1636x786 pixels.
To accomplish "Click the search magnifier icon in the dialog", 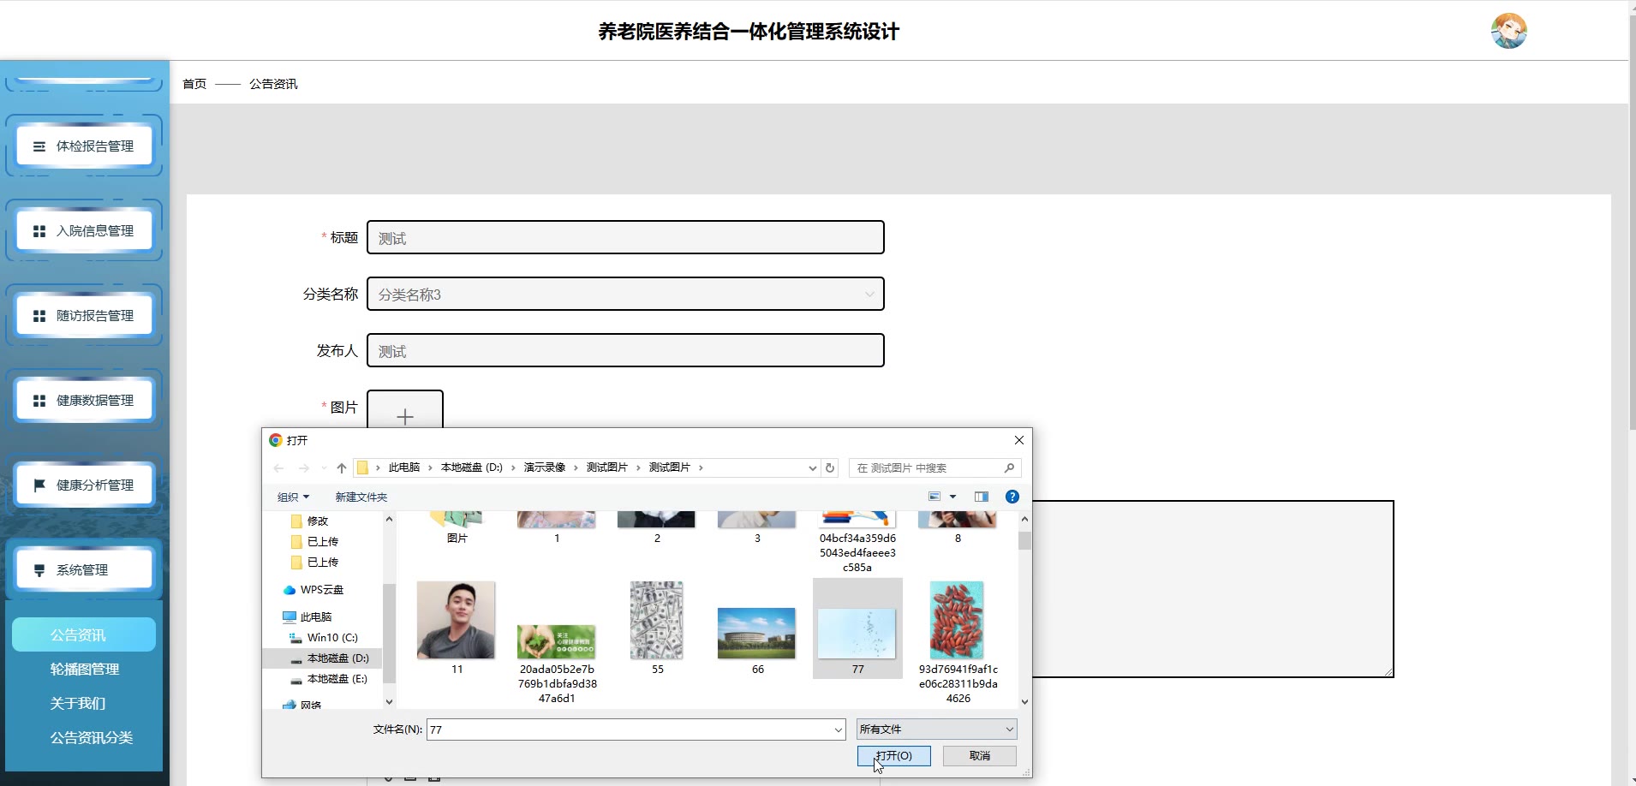I will point(1009,467).
